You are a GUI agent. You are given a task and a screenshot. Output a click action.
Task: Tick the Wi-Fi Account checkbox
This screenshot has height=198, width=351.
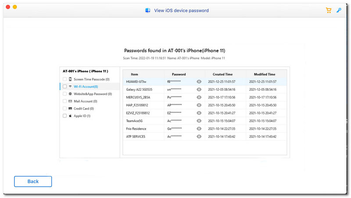pos(65,87)
